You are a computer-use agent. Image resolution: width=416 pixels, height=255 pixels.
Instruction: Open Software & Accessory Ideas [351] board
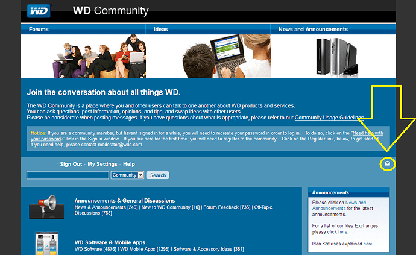[x=209, y=249]
